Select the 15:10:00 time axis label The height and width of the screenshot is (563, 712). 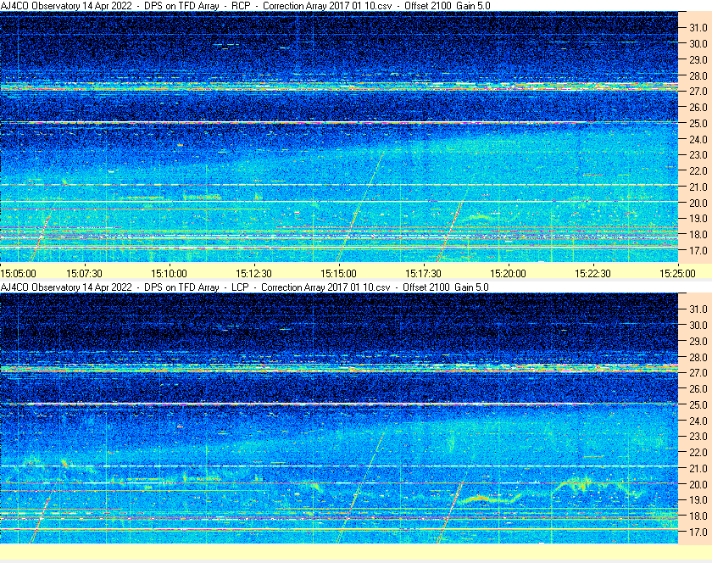(x=169, y=274)
